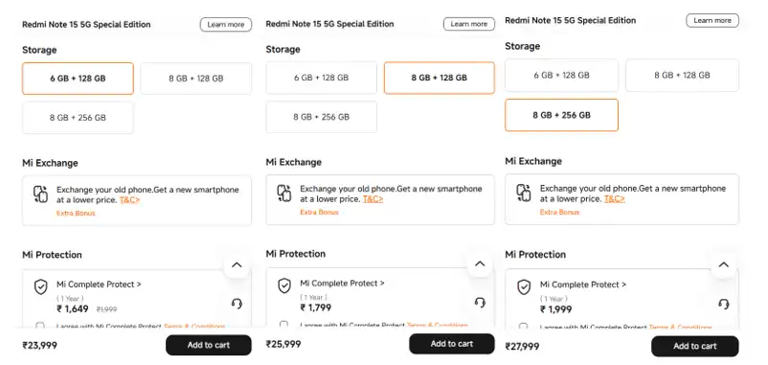768x365 pixels.
Task: Click Extra Bonus in the ₹23,999 panel
Action: 76,213
